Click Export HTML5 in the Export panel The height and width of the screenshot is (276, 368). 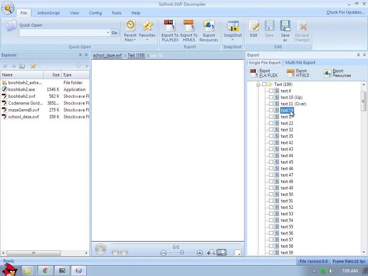(298, 73)
